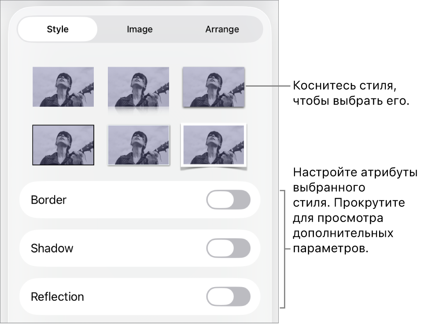Select the Style tab
424x324 pixels.
pos(58,29)
